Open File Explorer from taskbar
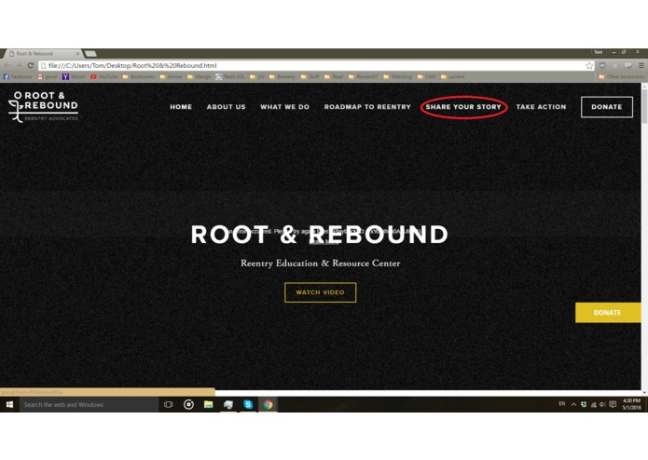 (x=208, y=405)
